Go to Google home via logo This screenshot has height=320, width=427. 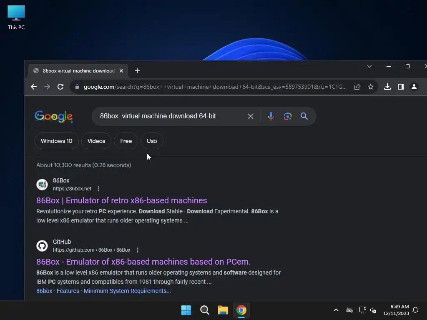54,117
